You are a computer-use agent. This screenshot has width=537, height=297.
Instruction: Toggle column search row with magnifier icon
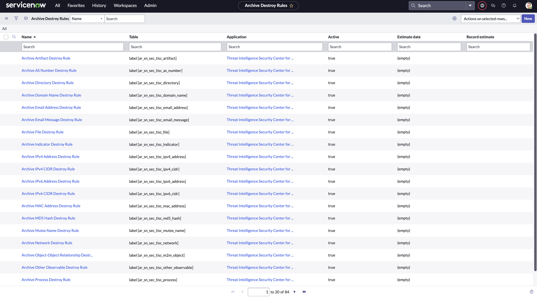pyautogui.click(x=14, y=37)
